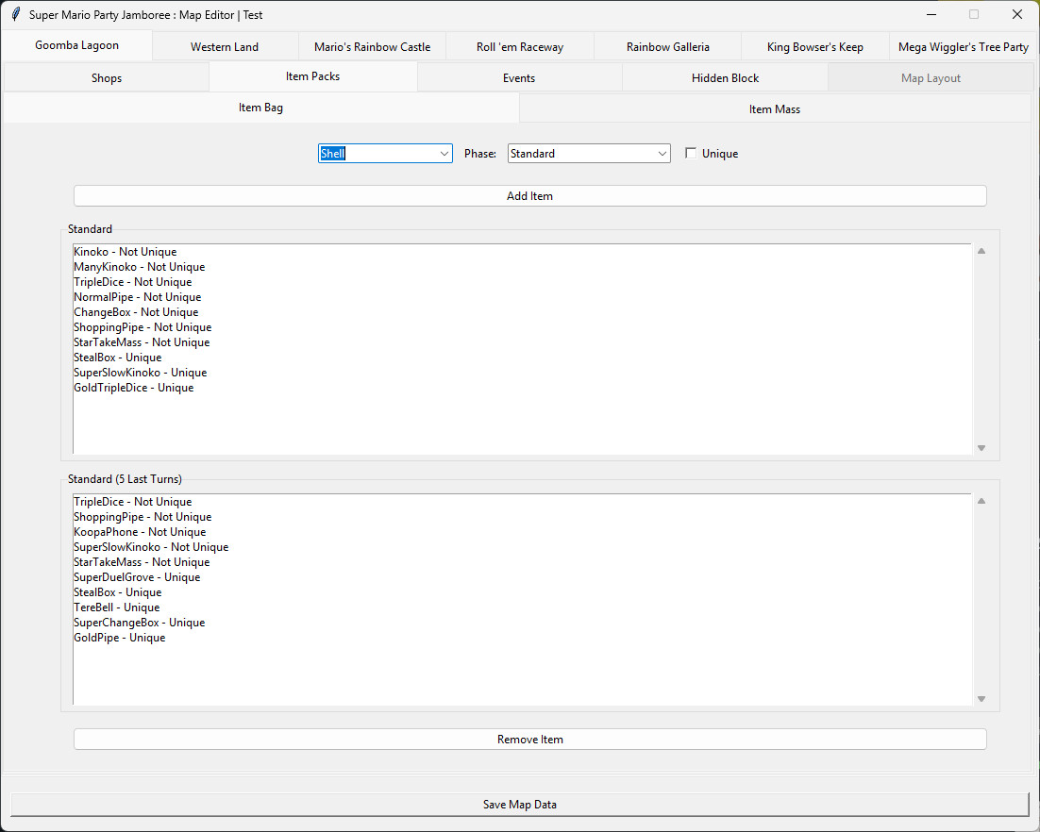Switch to the Item Mass tab

tap(774, 108)
